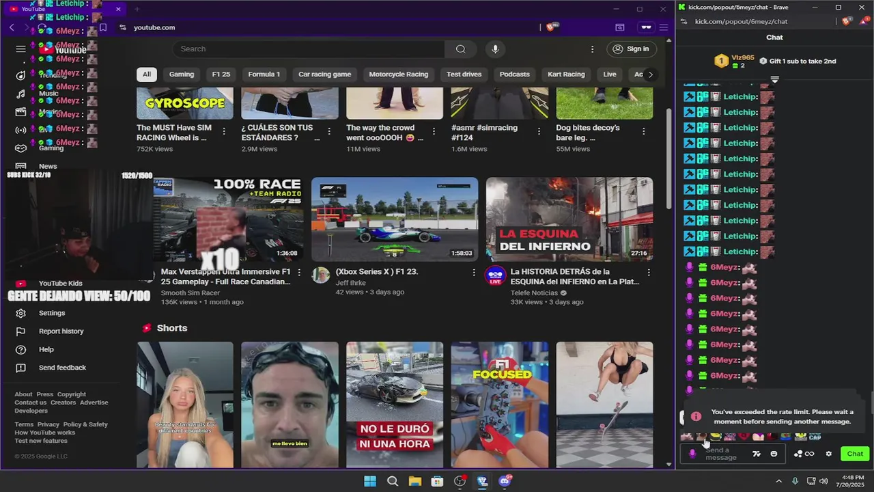874x492 pixels.
Task: Open options for La Historia Detrás video
Action: pos(649,273)
